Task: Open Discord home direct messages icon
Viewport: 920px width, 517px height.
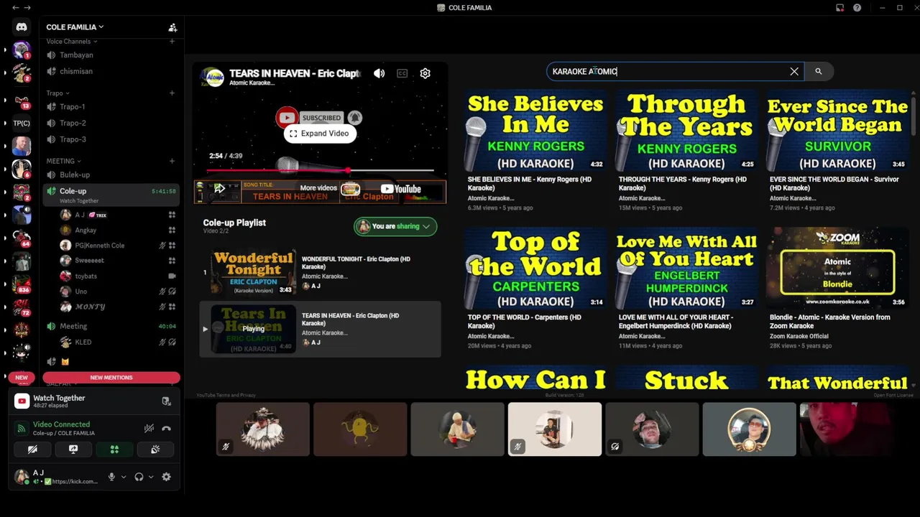Action: pos(22,27)
